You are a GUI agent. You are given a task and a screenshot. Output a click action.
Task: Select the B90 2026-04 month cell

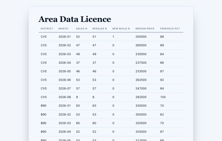pyautogui.click(x=65, y=132)
